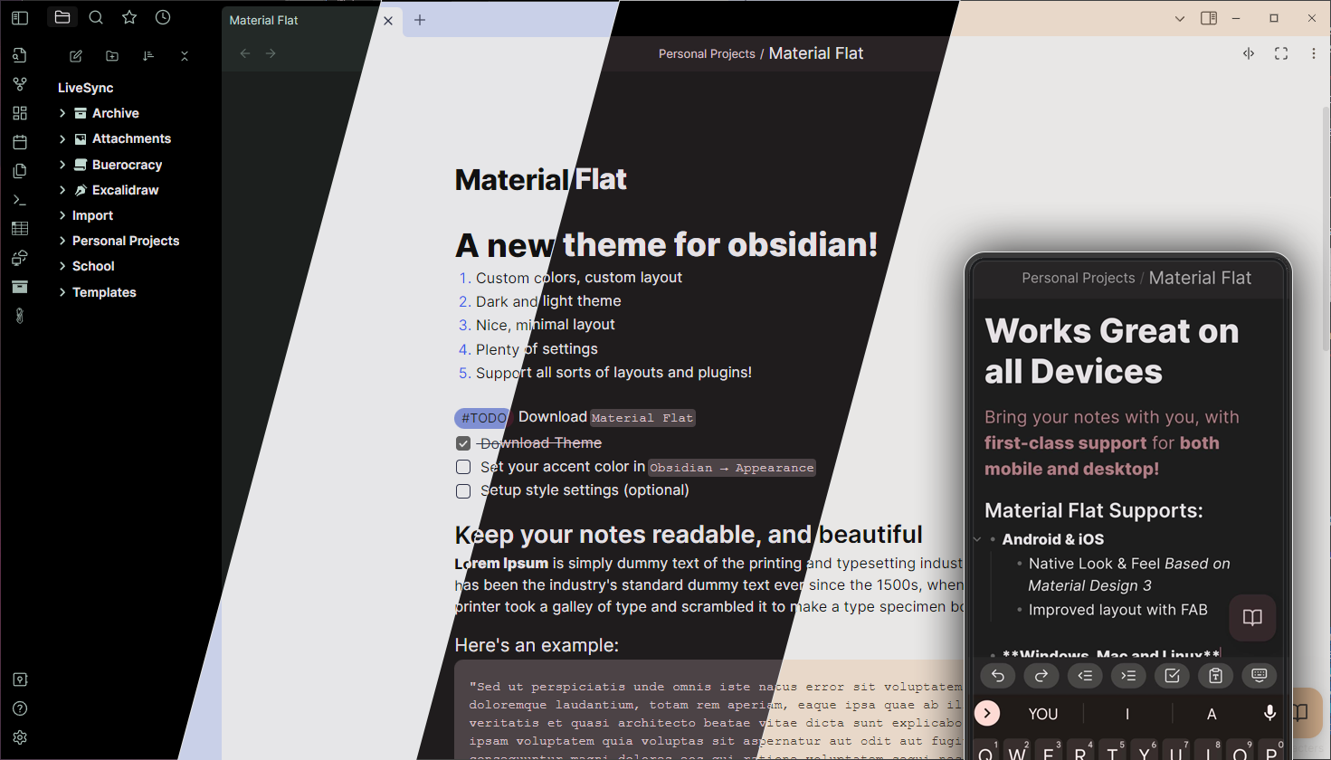The image size is (1331, 760).
Task: Click Personal Projects breadcrumb in desktop header
Action: tap(707, 53)
